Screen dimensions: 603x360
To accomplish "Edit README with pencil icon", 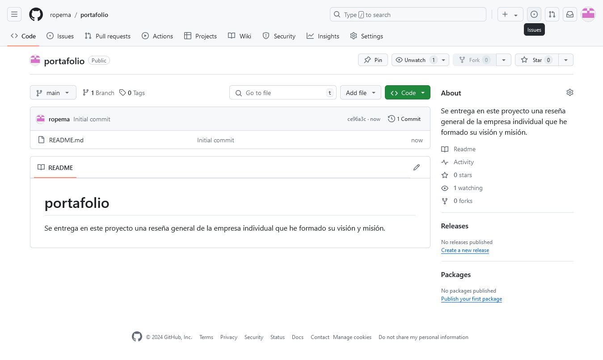I will pos(417,167).
